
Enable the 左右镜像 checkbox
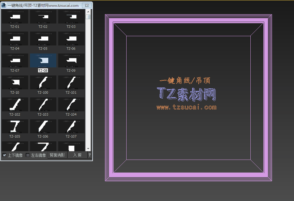28,155
